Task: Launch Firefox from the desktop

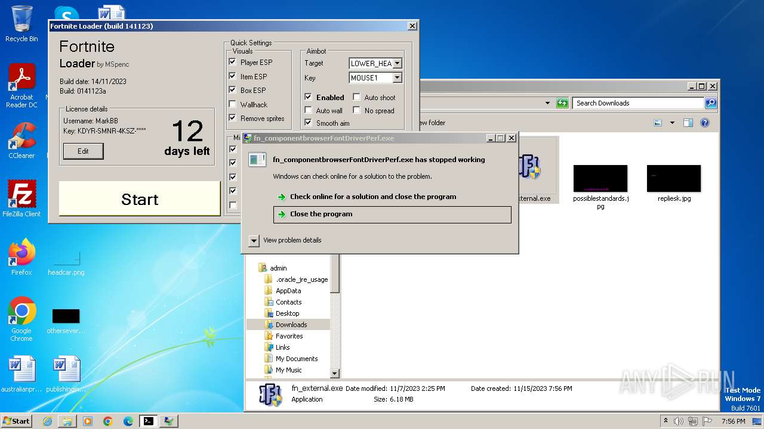Action: click(21, 257)
